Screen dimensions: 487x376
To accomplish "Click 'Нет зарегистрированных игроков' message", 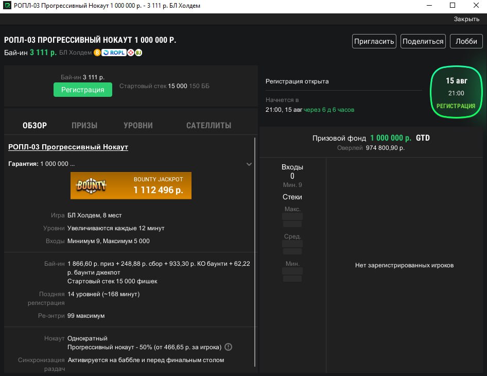I will coord(405,265).
